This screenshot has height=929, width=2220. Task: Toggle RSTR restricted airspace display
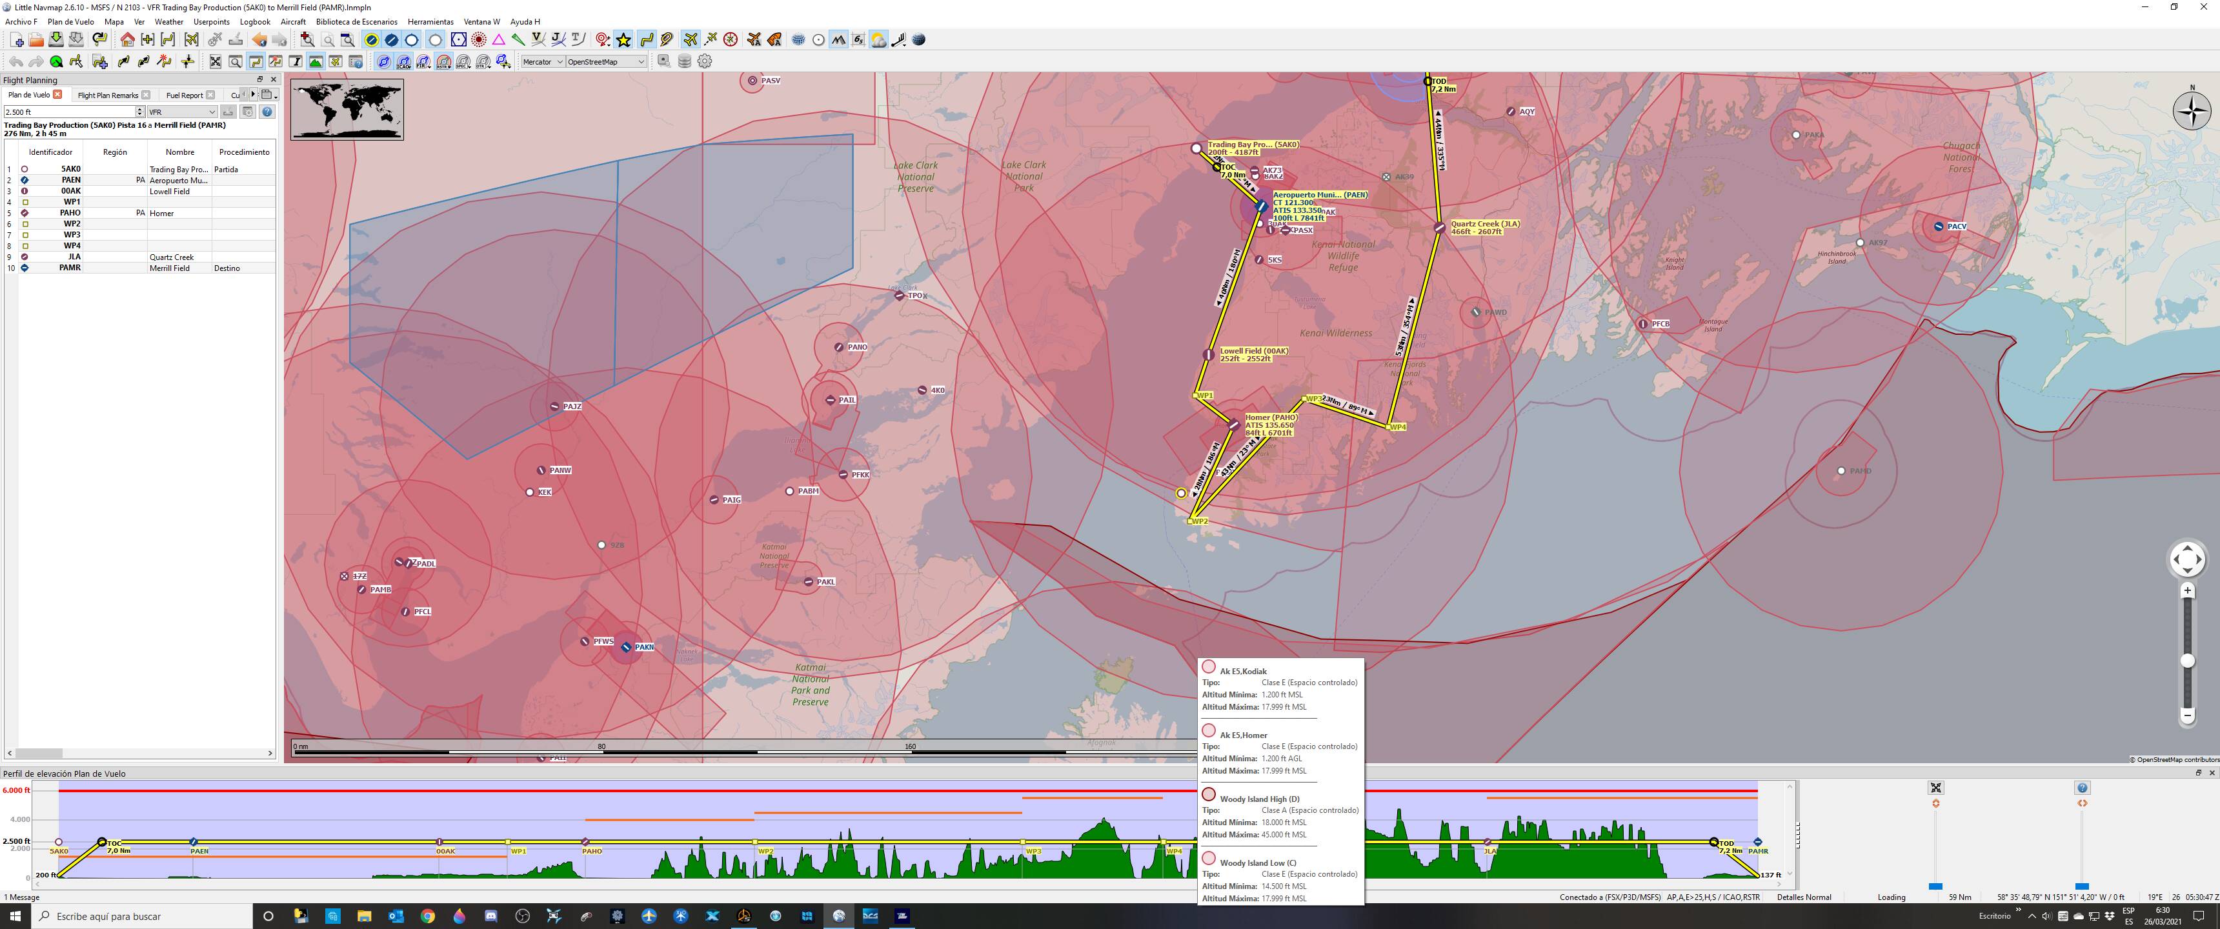pyautogui.click(x=442, y=61)
